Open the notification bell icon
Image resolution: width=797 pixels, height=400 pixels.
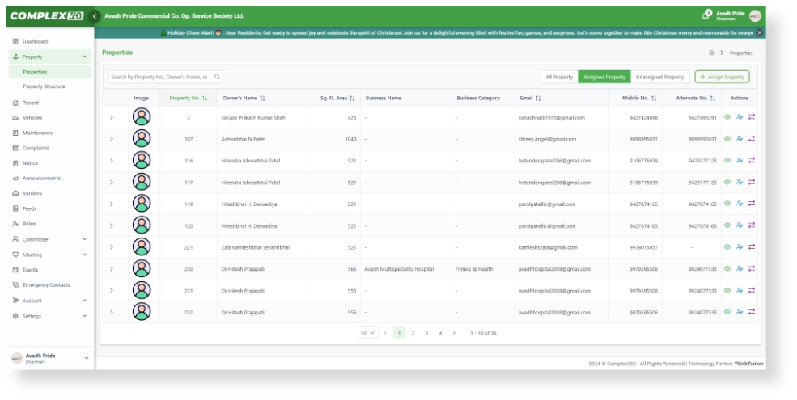point(706,15)
